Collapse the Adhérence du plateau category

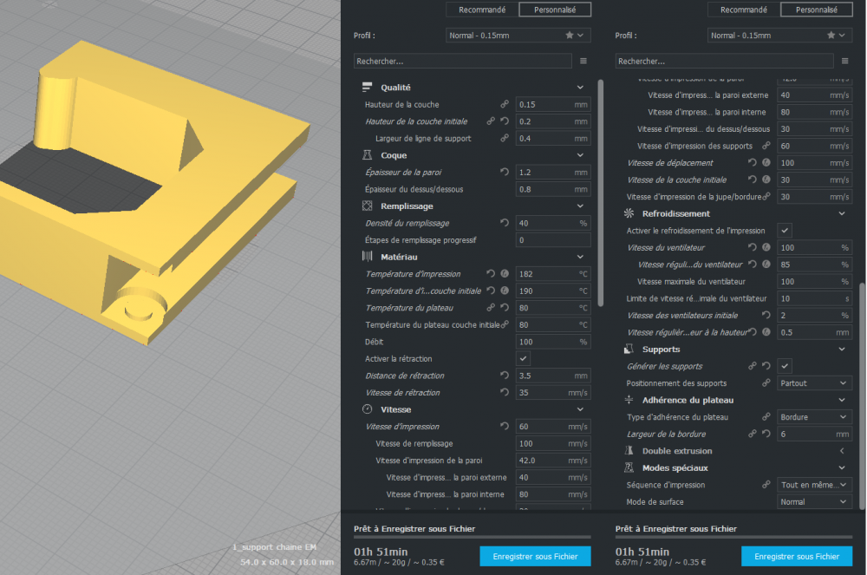(x=842, y=401)
